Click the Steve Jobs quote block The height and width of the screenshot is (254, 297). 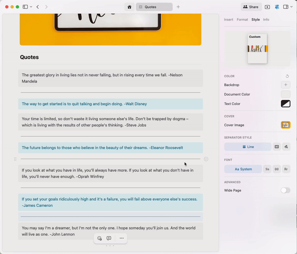[x=110, y=122]
